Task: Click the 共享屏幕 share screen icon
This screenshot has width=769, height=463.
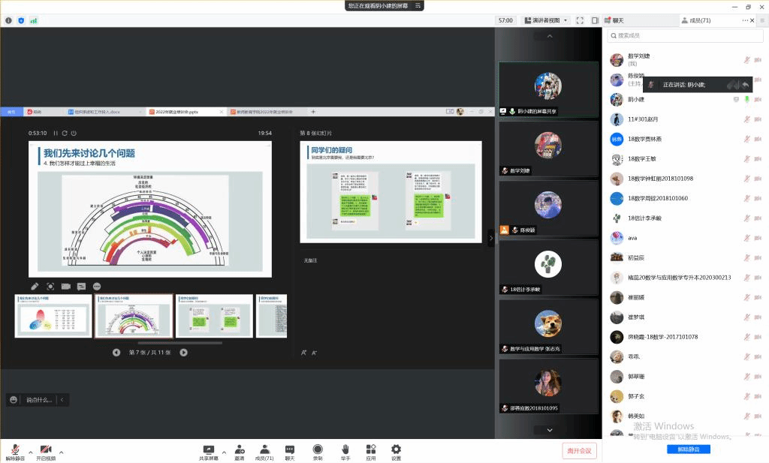Action: point(209,449)
